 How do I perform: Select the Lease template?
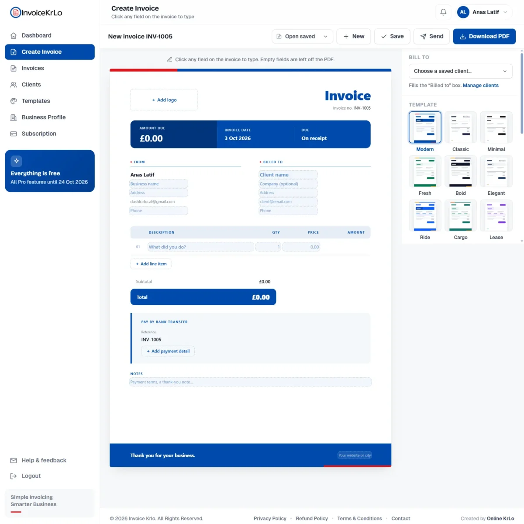click(496, 215)
